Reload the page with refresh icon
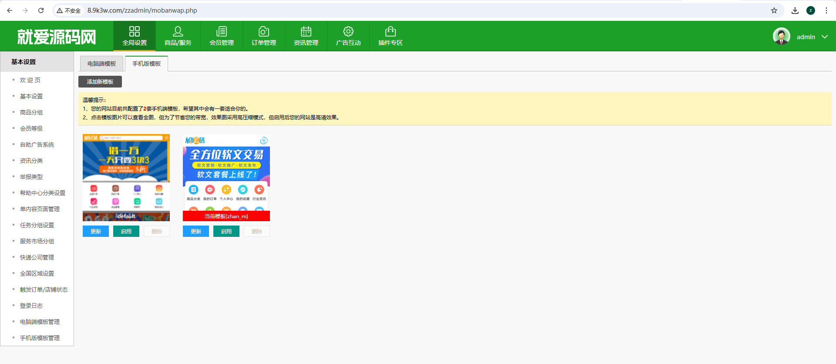Image resolution: width=836 pixels, height=364 pixels. [41, 10]
